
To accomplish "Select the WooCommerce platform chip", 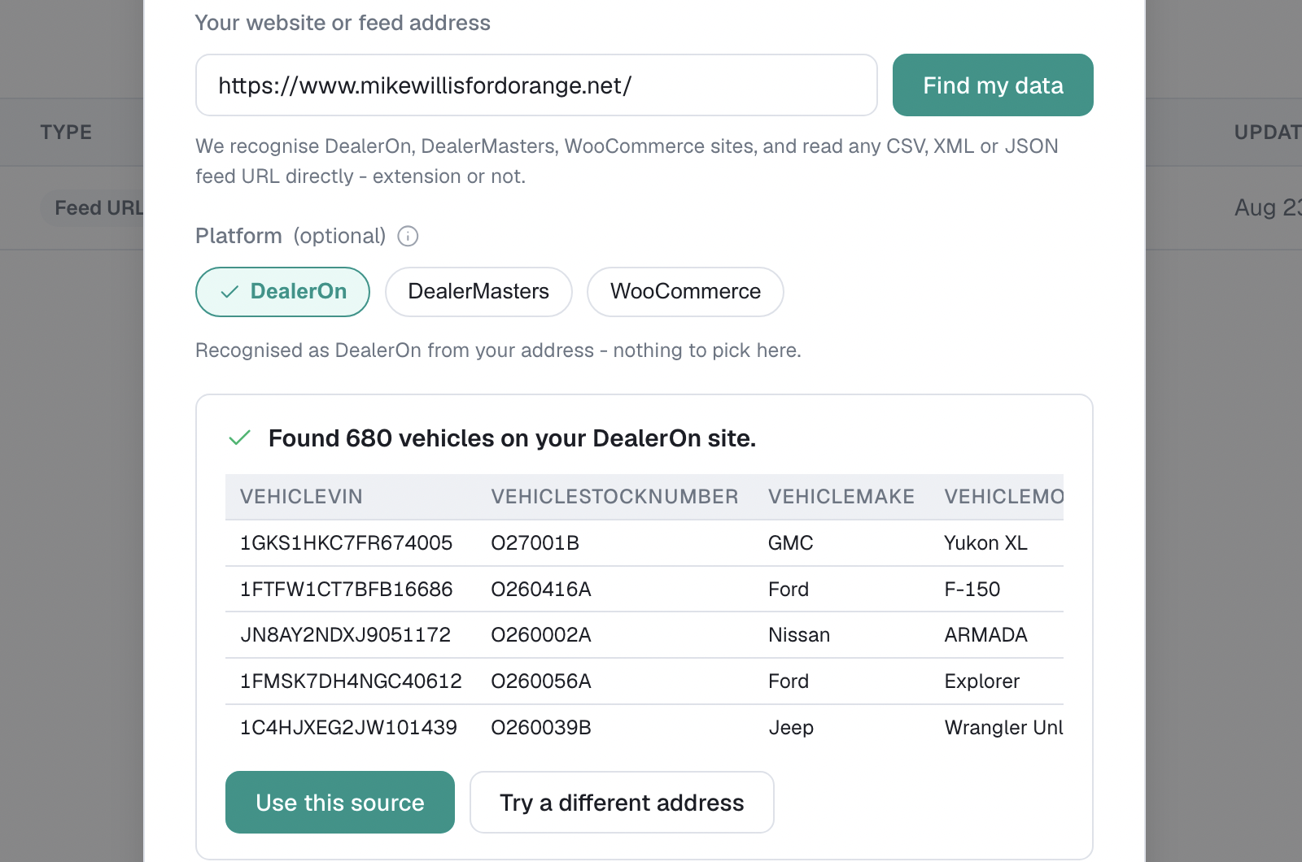I will [685, 292].
